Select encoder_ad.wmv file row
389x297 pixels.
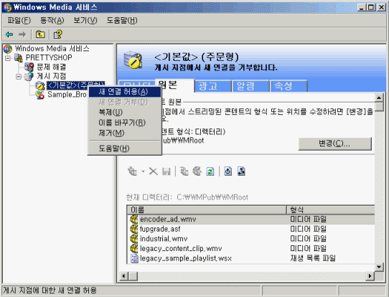pyautogui.click(x=251, y=220)
